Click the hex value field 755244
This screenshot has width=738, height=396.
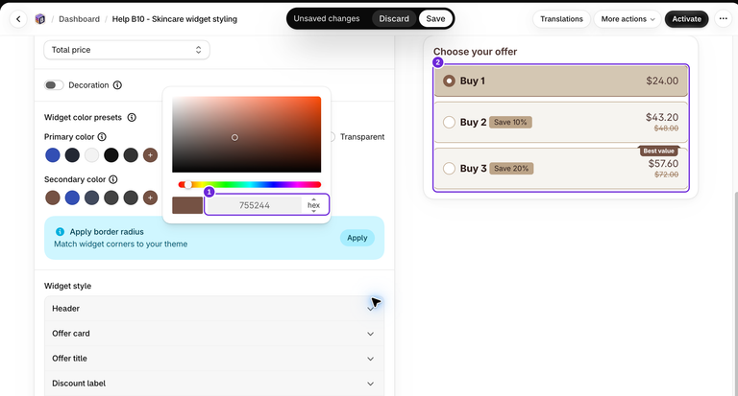click(254, 205)
